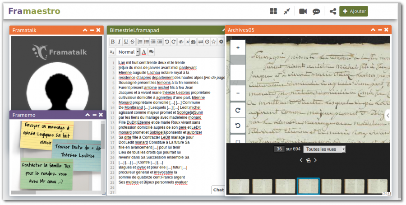Click the page overview icon between arrows
Screen dimensions: 406x205
[308, 160]
